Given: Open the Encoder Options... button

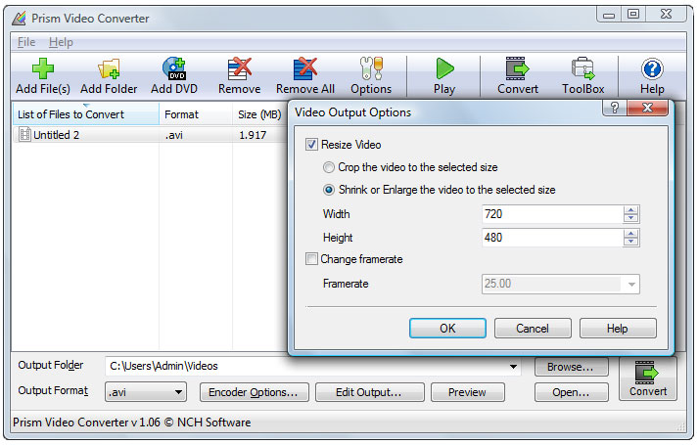Looking at the screenshot, I should coord(254,392).
